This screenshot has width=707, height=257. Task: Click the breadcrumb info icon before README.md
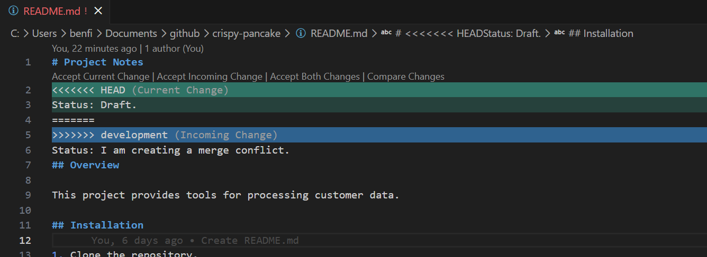click(301, 33)
